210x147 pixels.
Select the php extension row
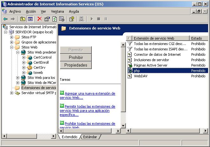(x=168, y=71)
